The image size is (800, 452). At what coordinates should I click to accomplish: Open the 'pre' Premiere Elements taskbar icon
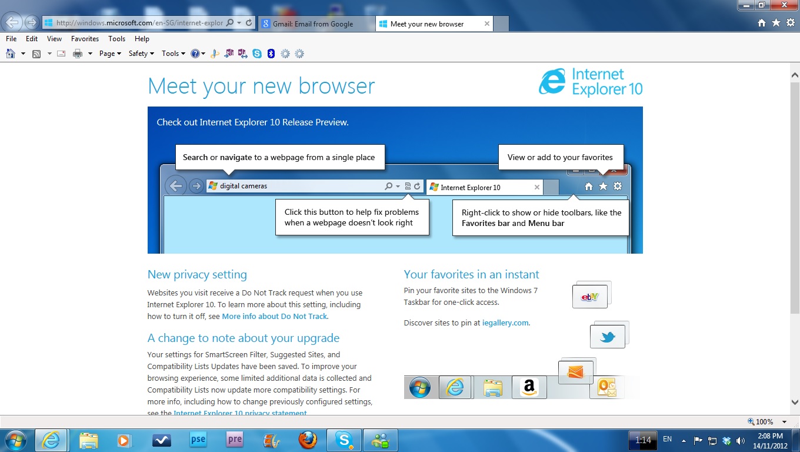pos(235,440)
